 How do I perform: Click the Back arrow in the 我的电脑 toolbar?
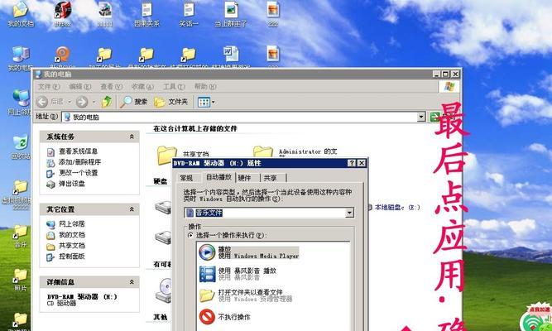click(x=42, y=102)
